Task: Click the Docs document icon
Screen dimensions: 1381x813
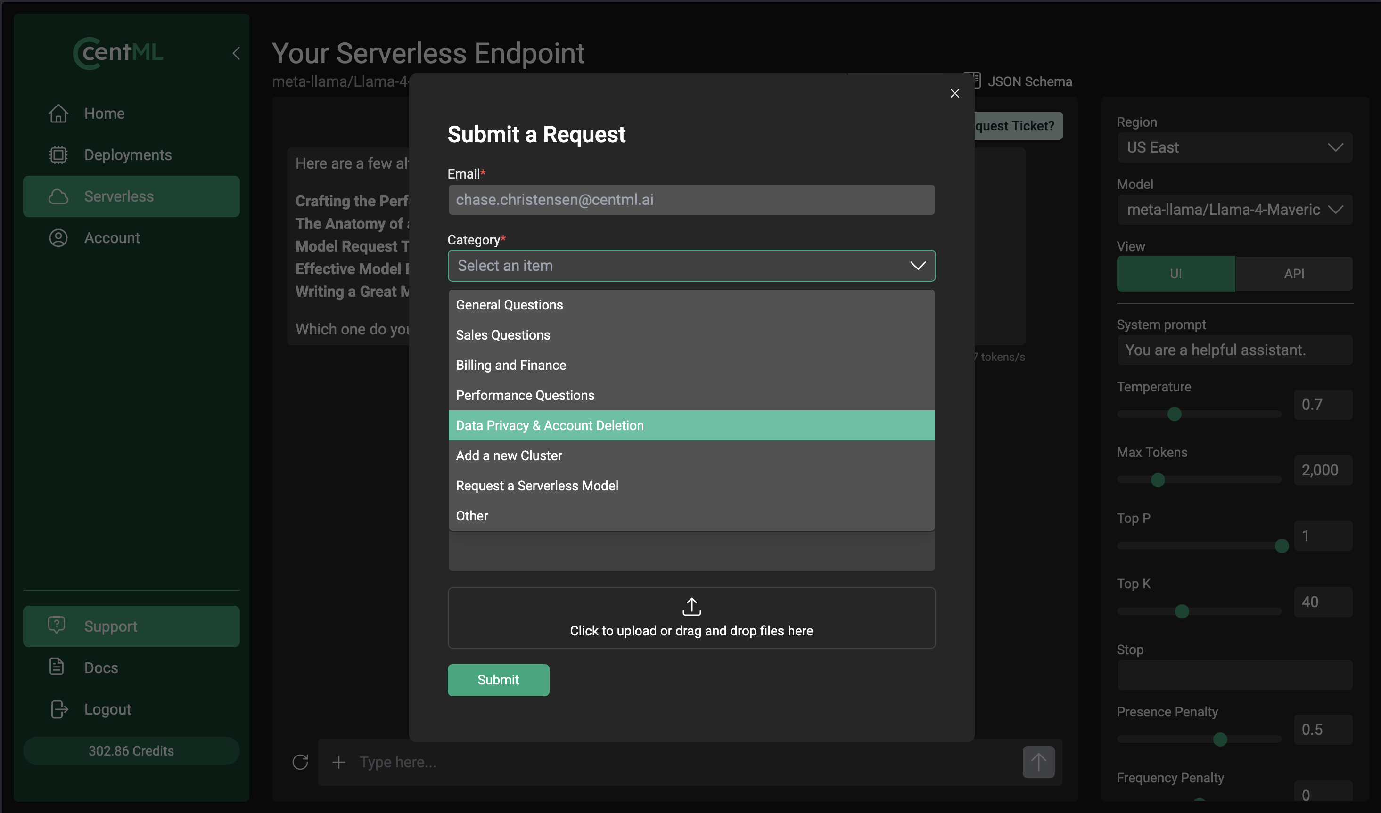Action: click(x=57, y=667)
